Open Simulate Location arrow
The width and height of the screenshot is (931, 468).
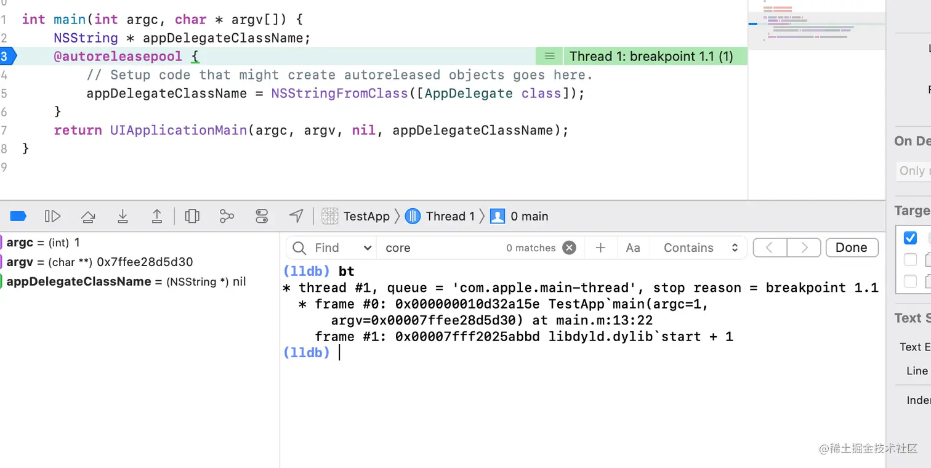[x=296, y=216]
